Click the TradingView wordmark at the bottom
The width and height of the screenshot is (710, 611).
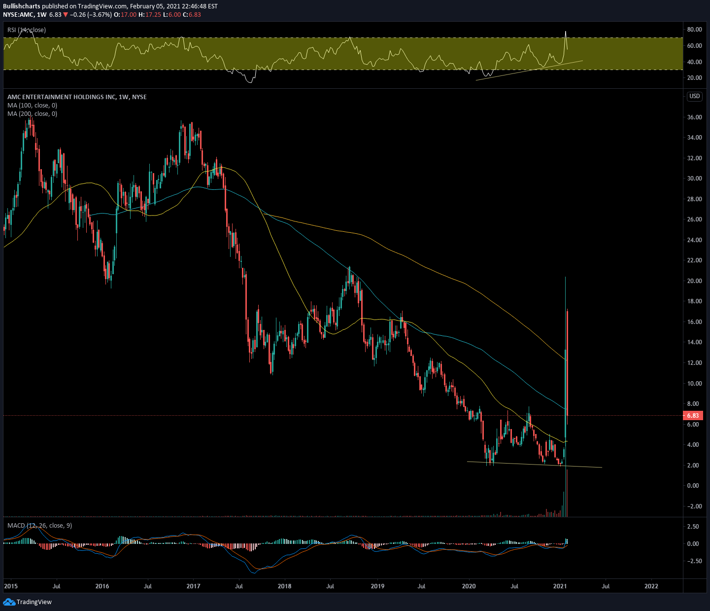point(34,602)
